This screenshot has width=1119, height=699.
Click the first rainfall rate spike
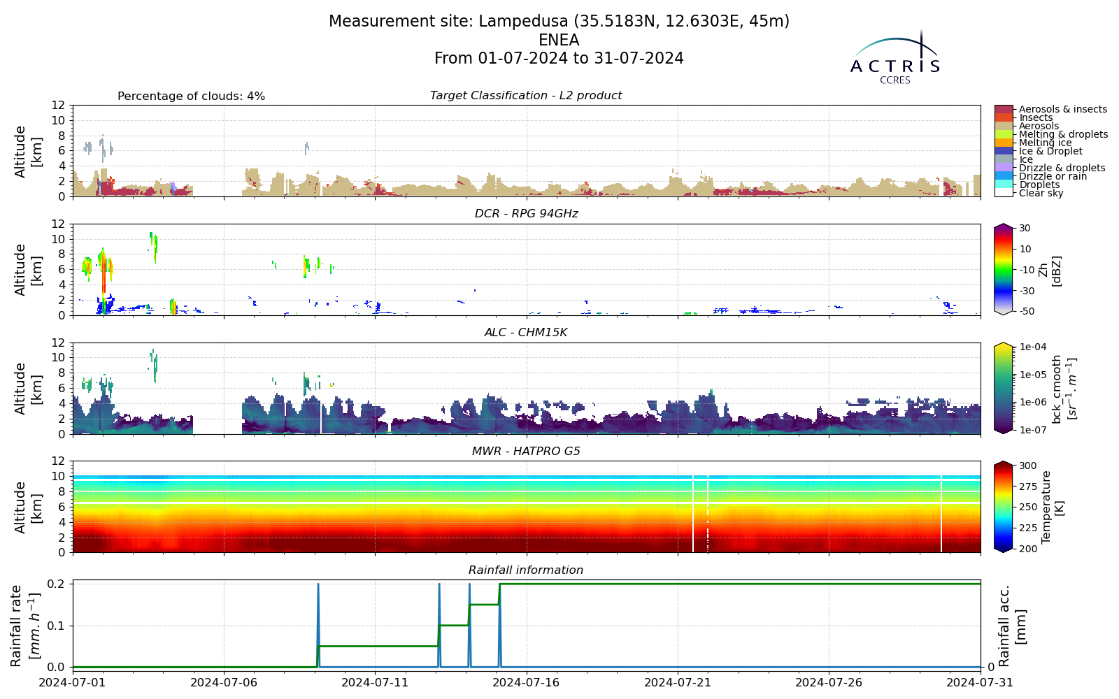pyautogui.click(x=318, y=625)
